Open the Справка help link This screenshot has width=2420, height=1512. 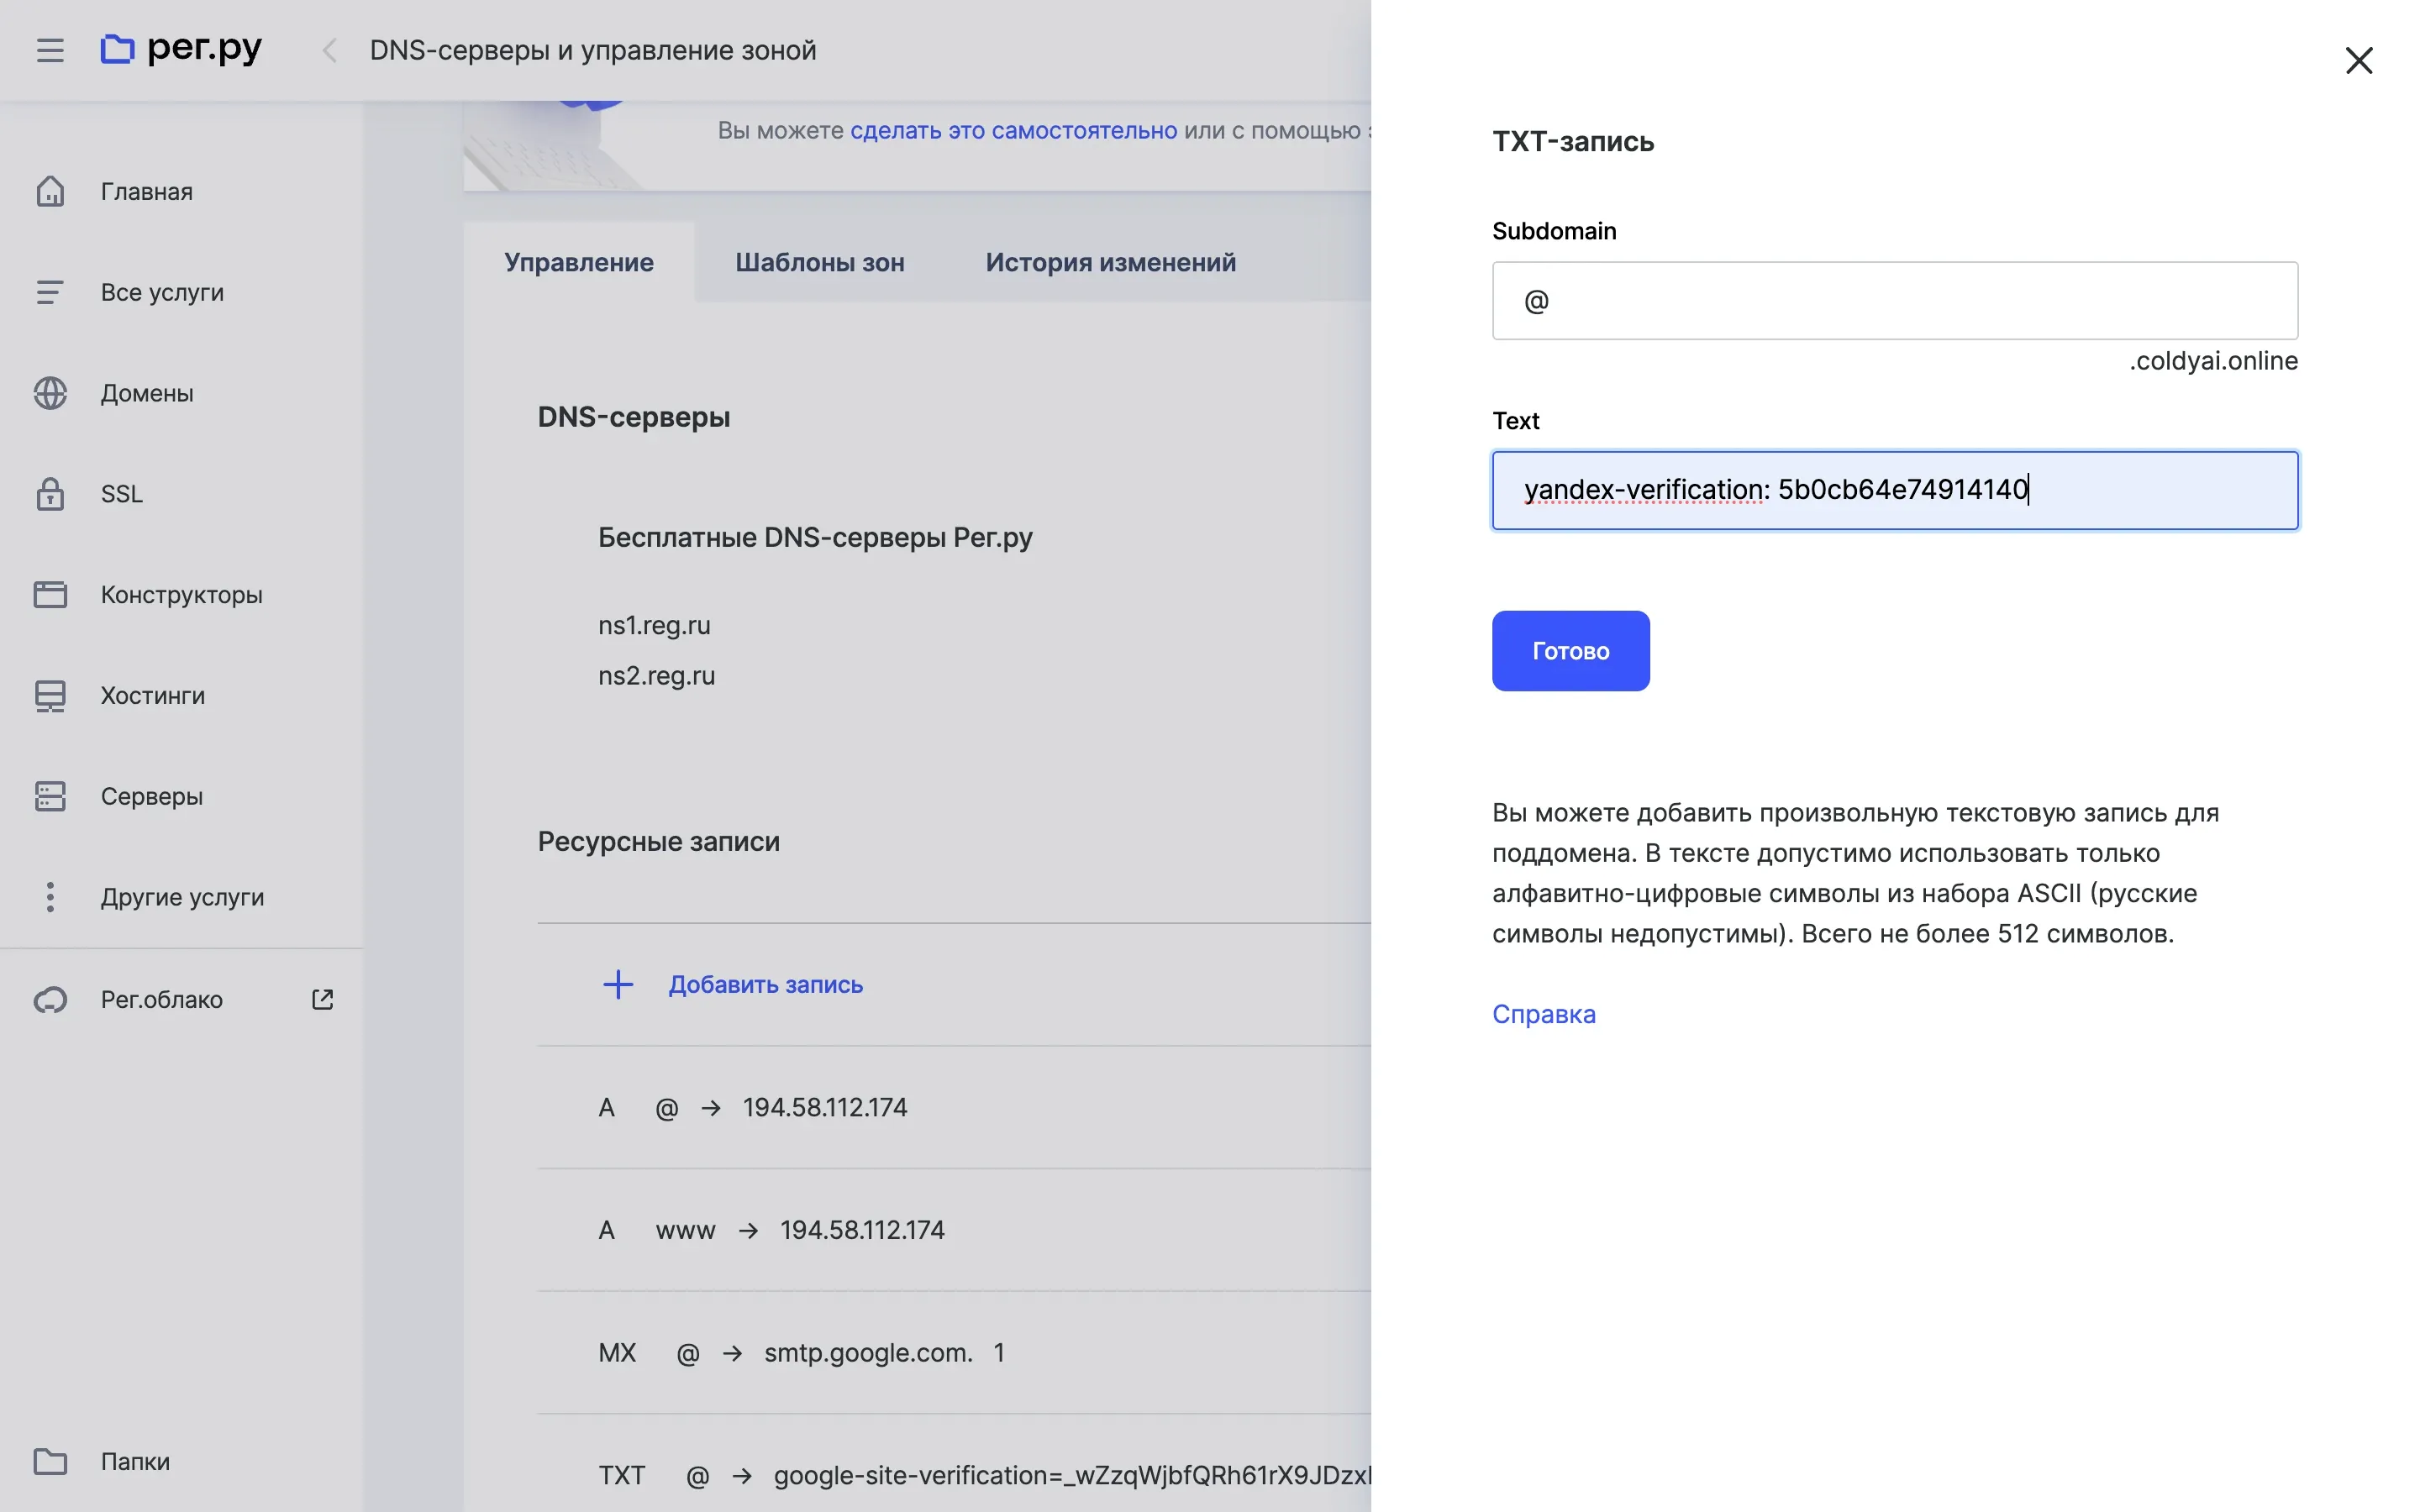1543,1014
